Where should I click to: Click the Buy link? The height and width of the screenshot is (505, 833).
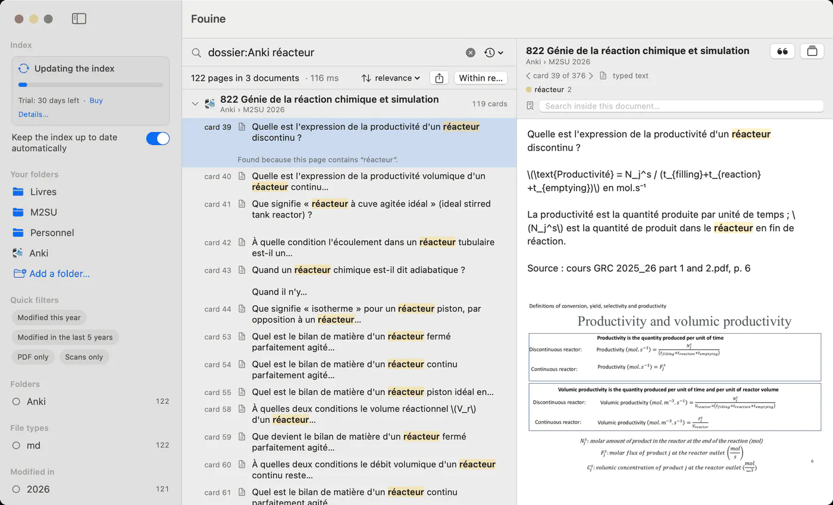pyautogui.click(x=96, y=101)
